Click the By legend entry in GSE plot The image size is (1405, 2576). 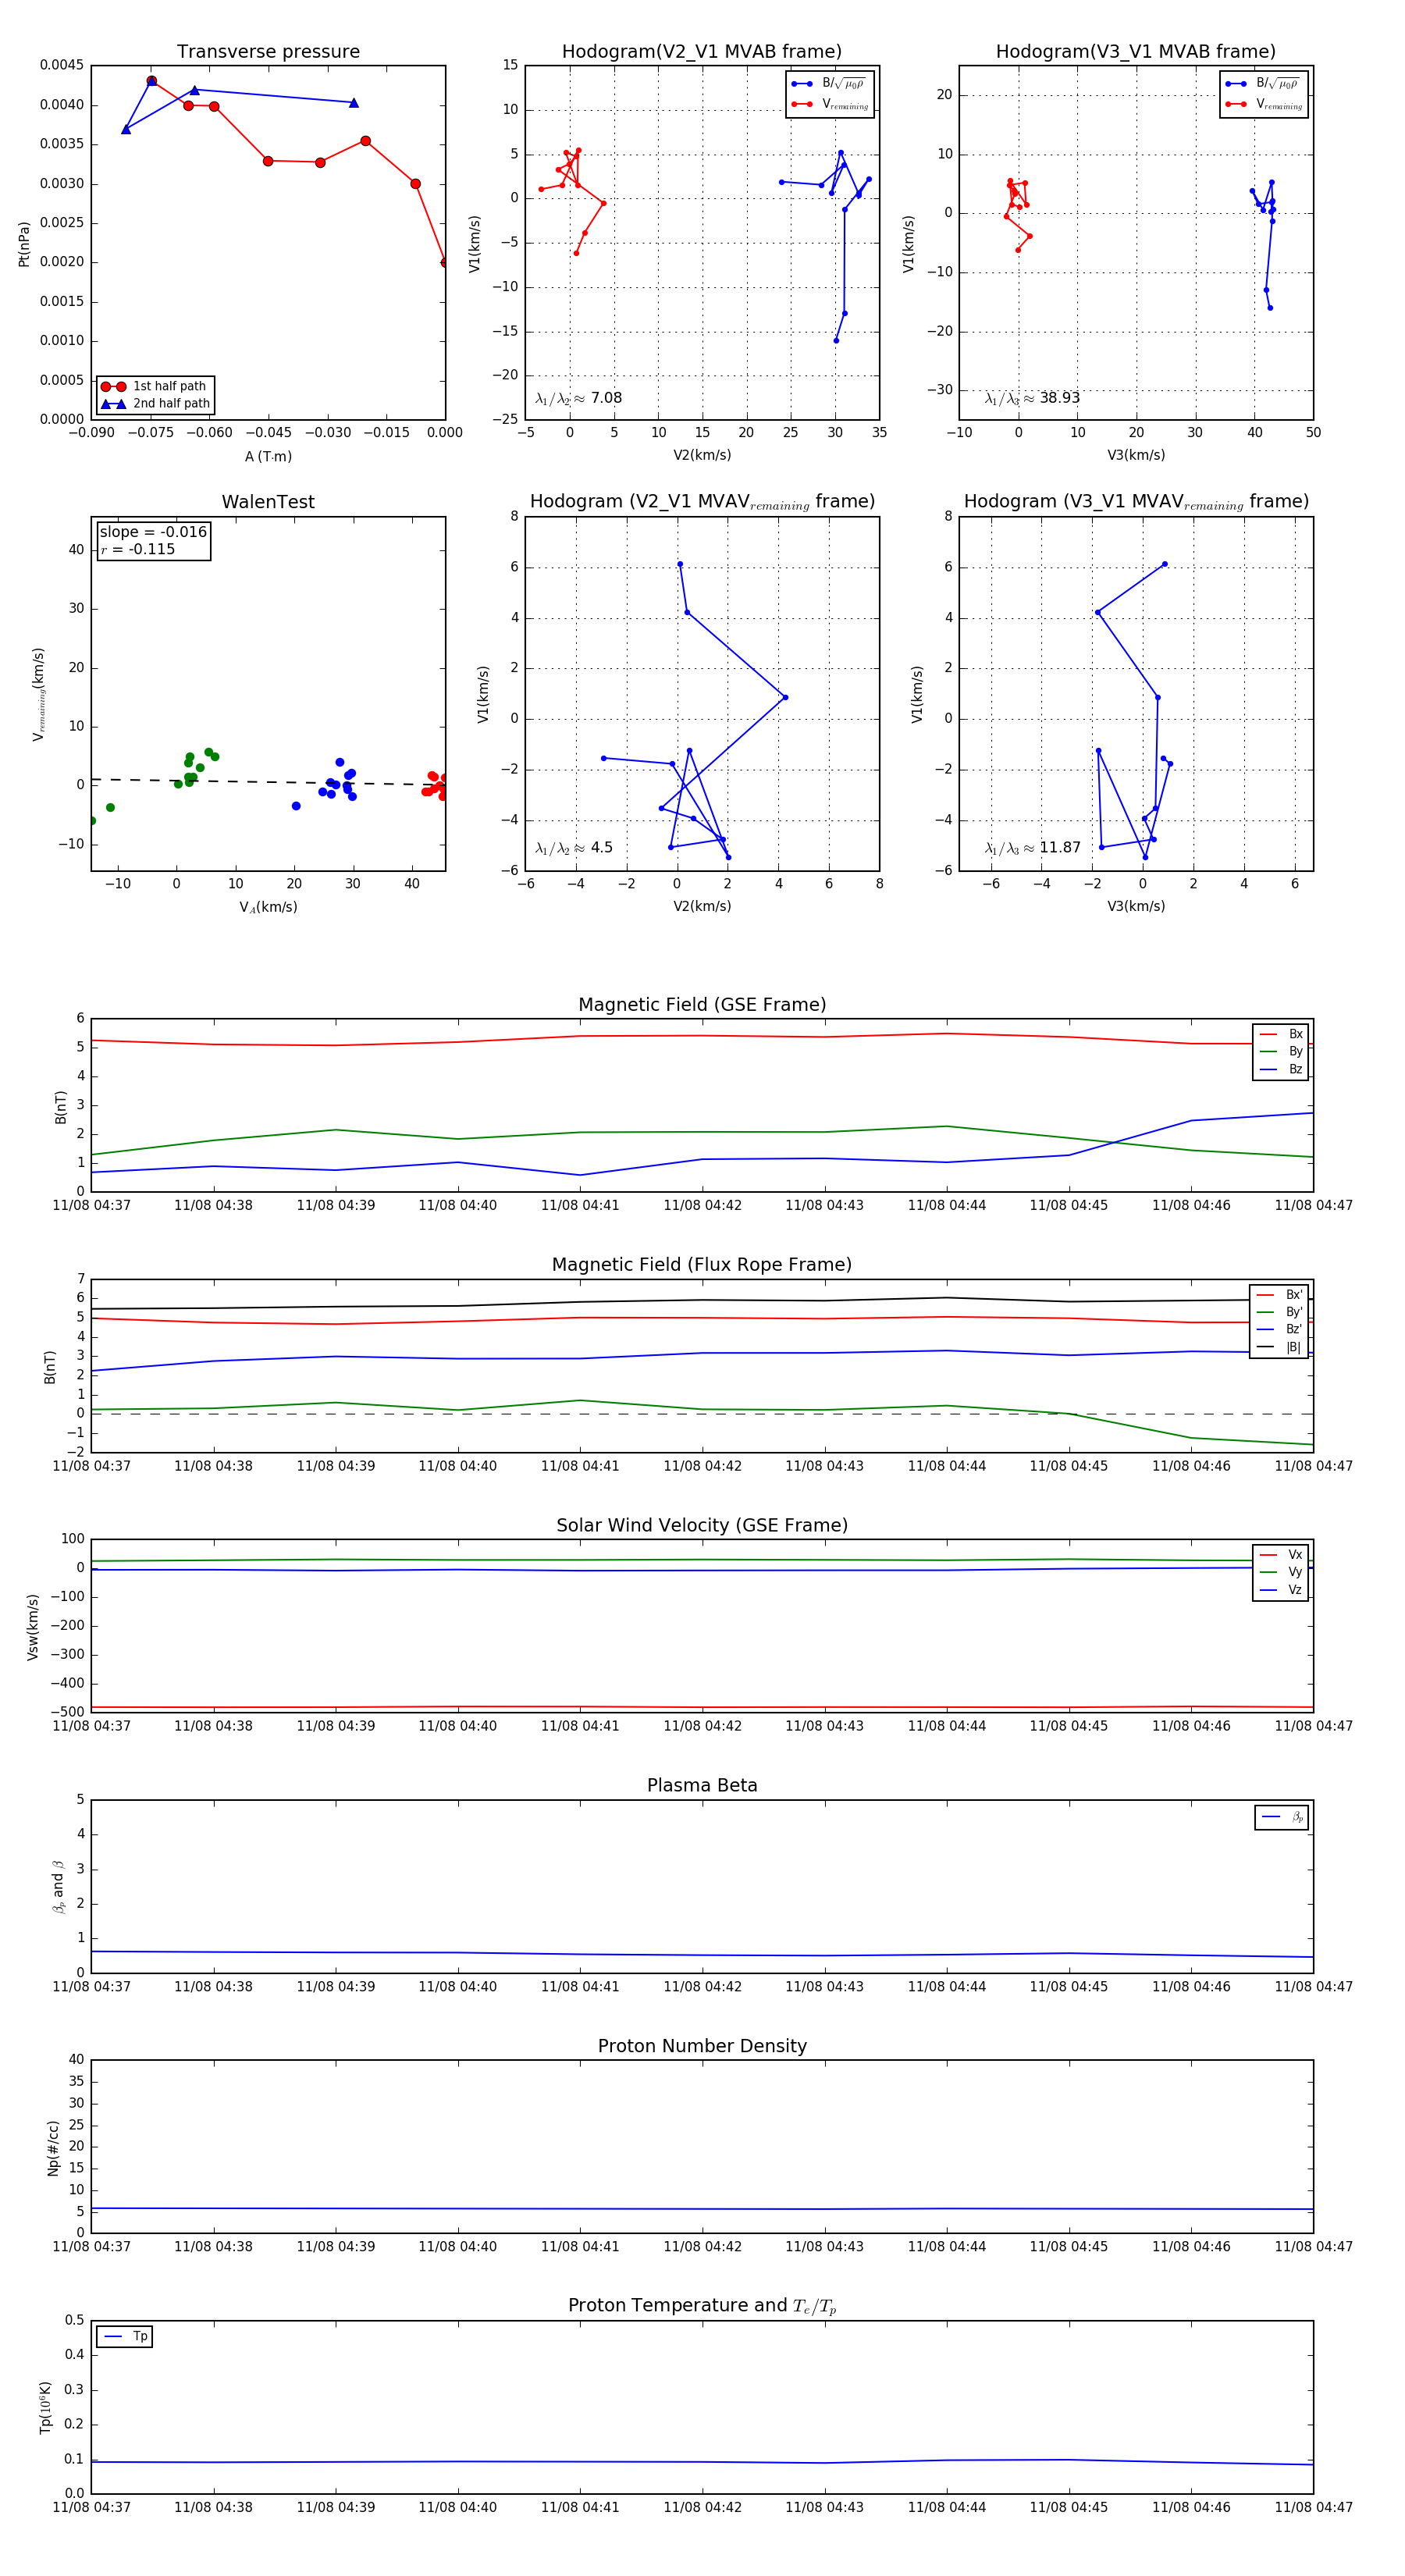[x=1281, y=1052]
